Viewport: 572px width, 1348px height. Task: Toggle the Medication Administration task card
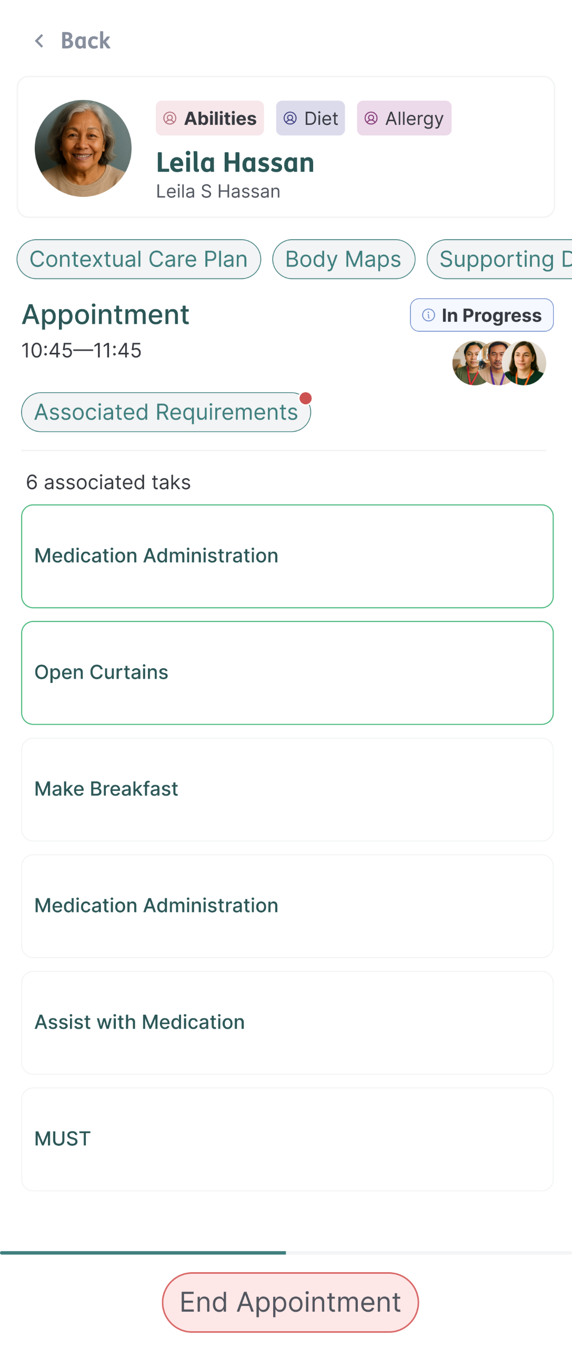pyautogui.click(x=286, y=556)
